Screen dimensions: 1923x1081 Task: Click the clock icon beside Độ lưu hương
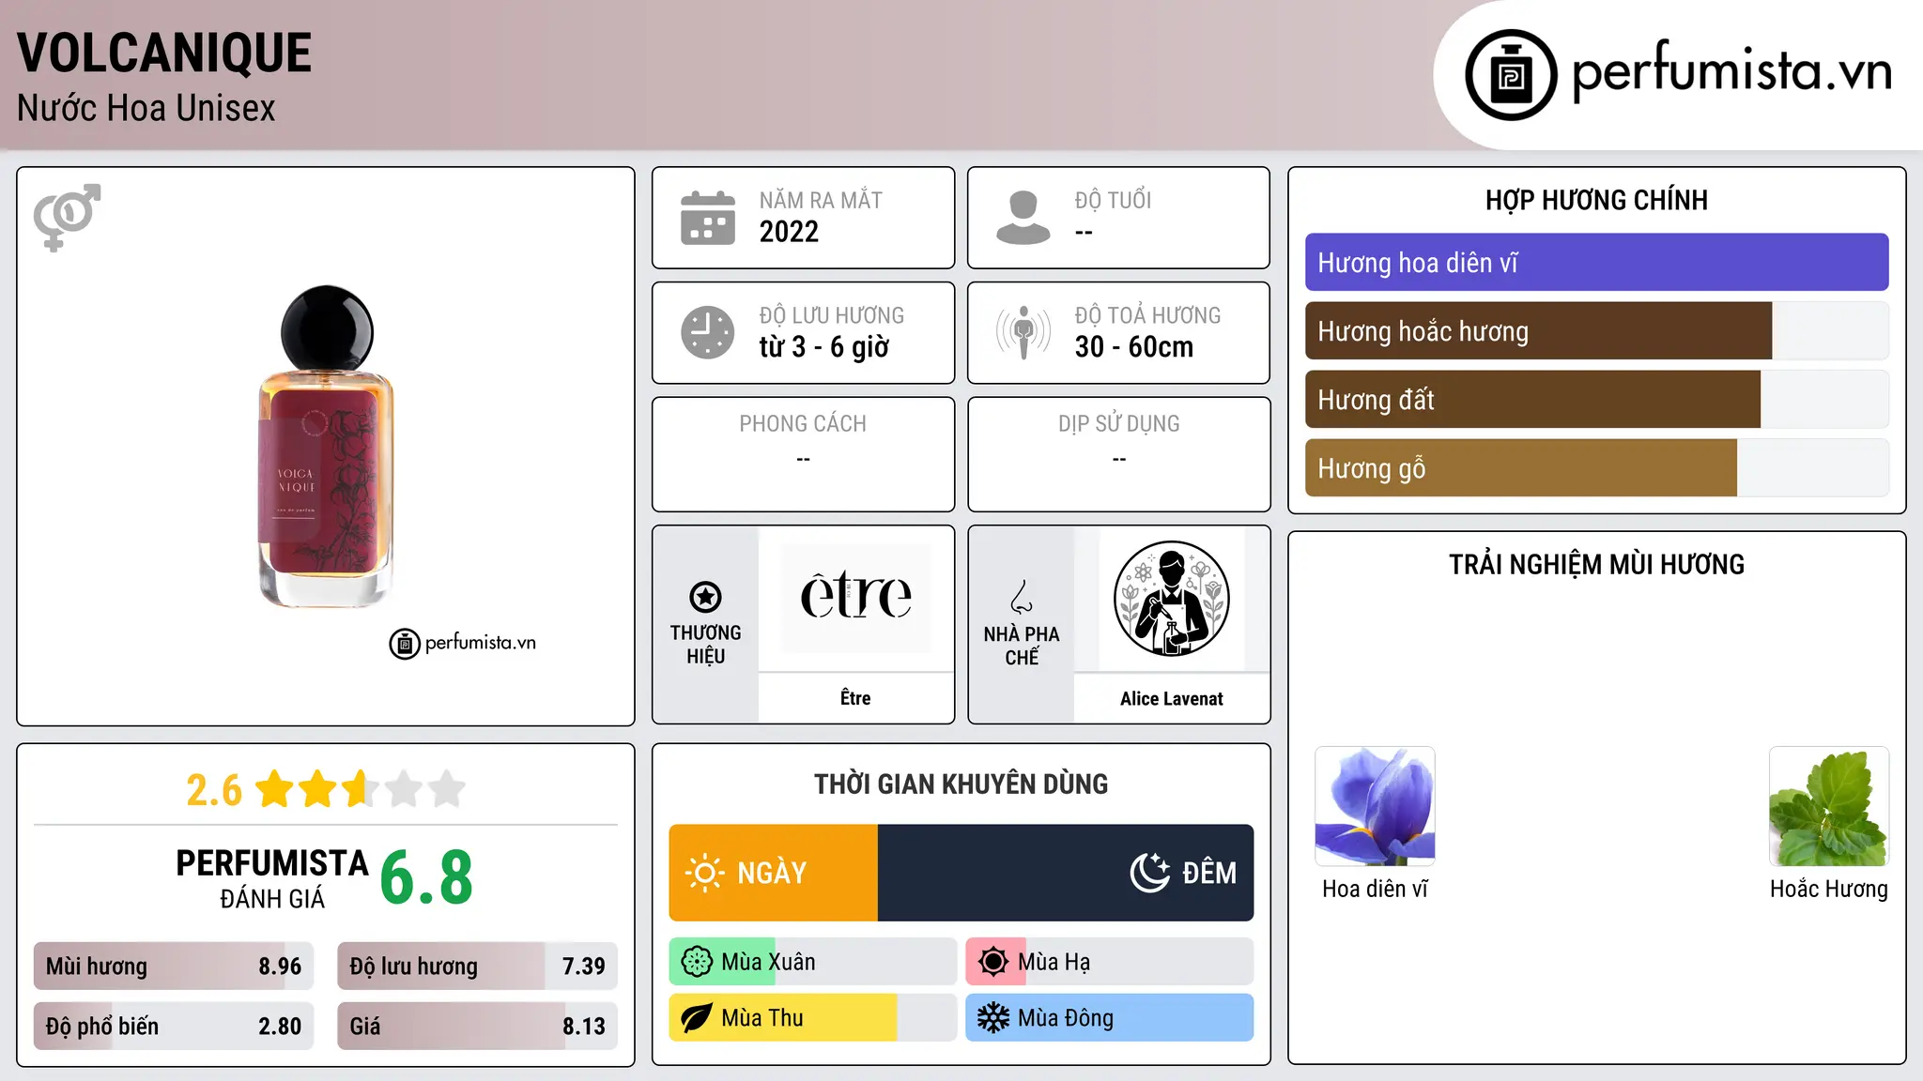(708, 332)
